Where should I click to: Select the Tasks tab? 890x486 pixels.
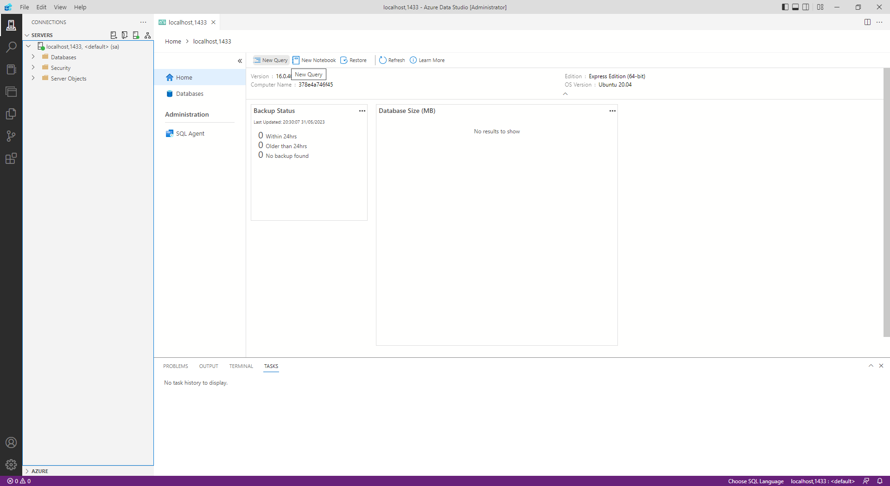[x=271, y=366]
